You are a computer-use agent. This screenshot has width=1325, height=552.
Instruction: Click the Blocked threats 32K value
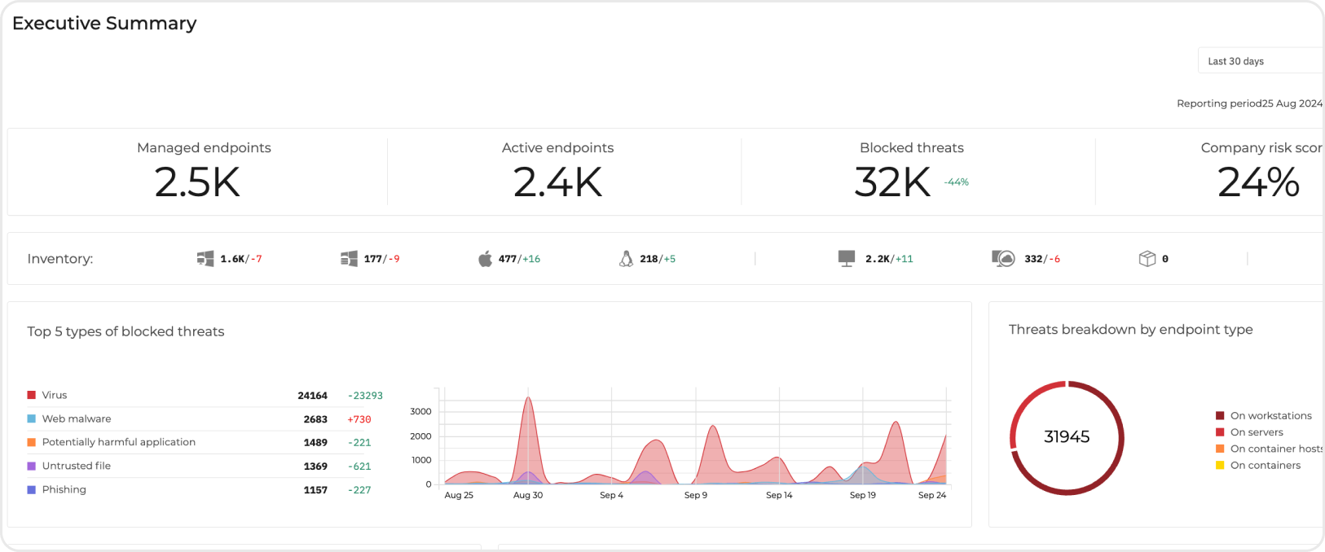[892, 182]
